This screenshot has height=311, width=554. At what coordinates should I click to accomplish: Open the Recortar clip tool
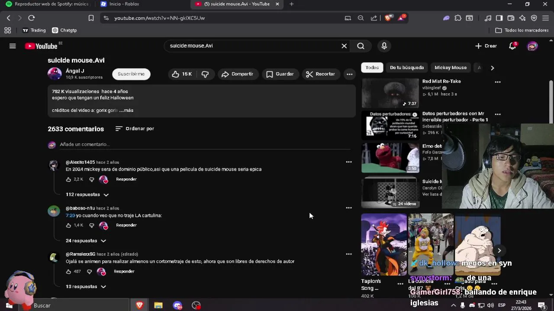[x=320, y=74]
